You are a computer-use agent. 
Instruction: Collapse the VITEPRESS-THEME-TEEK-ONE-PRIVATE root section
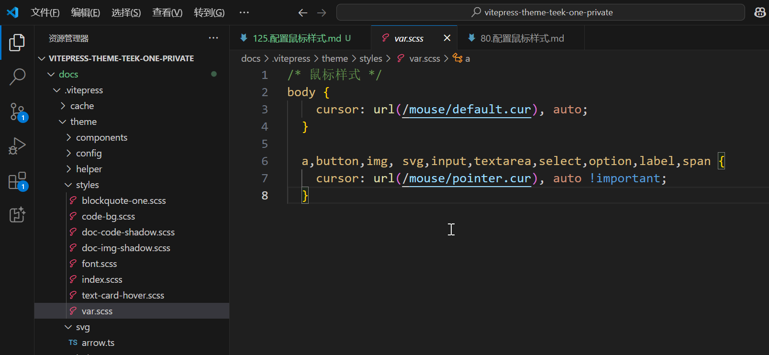(132, 58)
